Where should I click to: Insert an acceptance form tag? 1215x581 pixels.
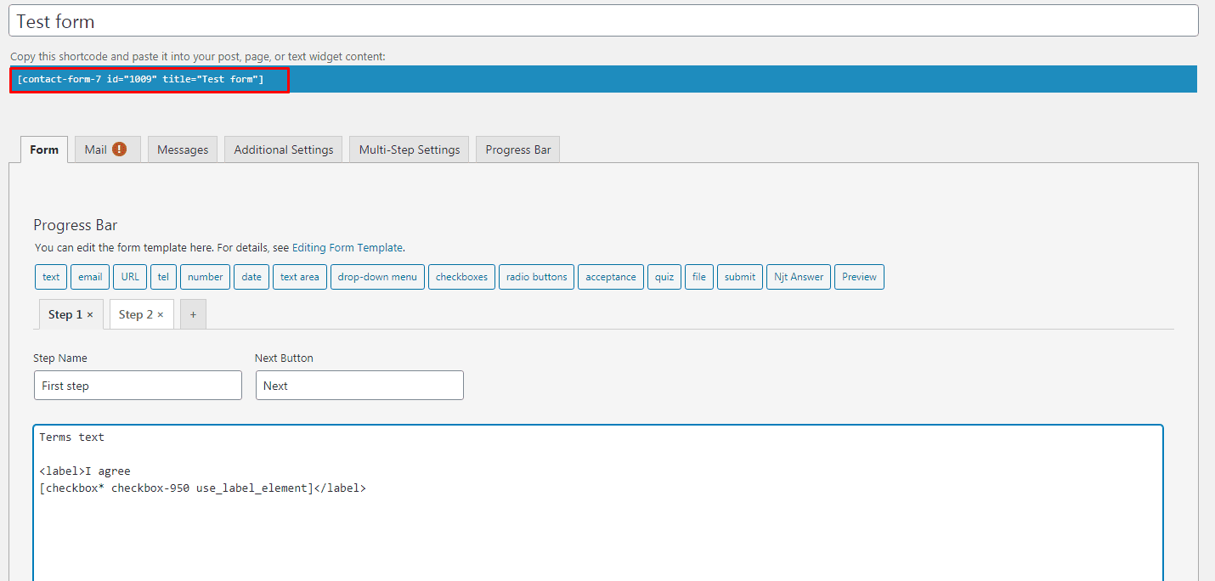click(x=611, y=277)
